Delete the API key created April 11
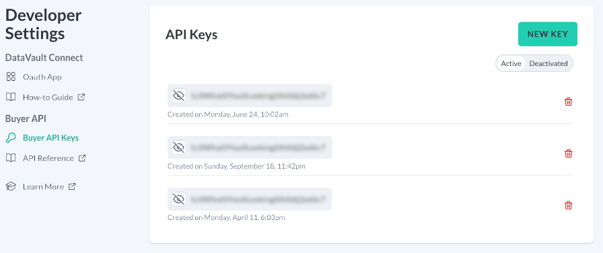Image resolution: width=603 pixels, height=253 pixels. coord(568,205)
